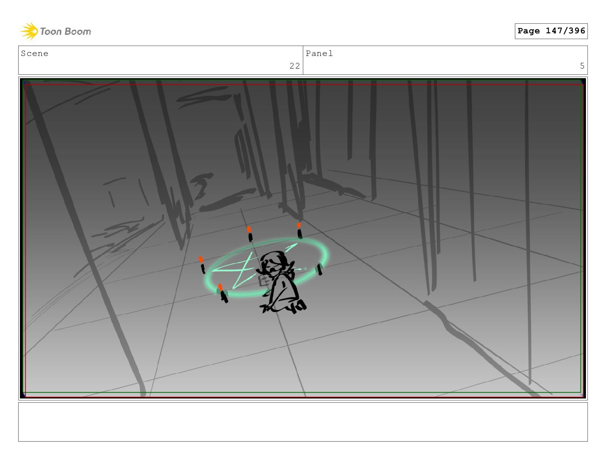Click the scene number 22
607x469 pixels.
(x=295, y=66)
